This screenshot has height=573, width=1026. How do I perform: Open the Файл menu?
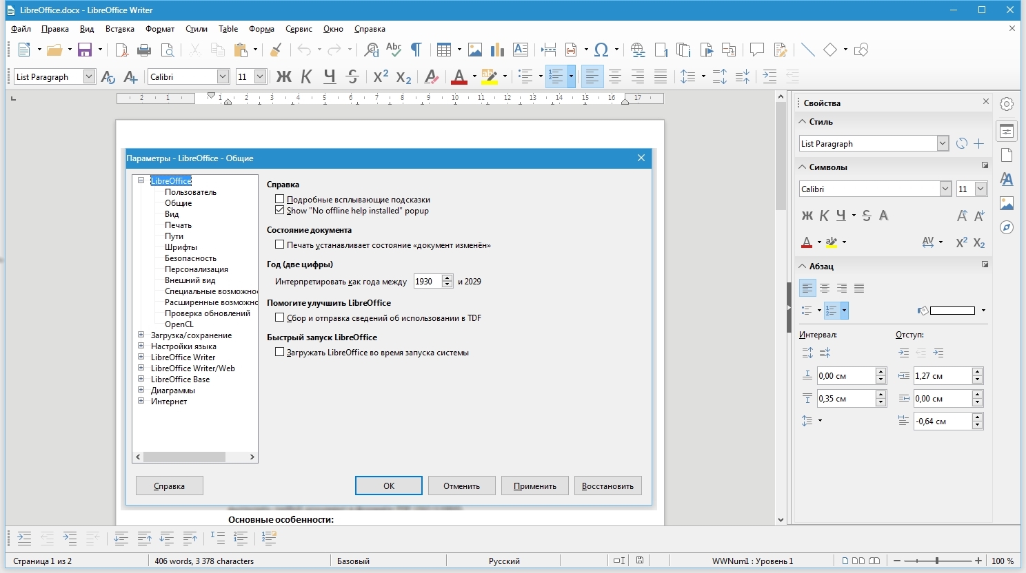coord(21,29)
